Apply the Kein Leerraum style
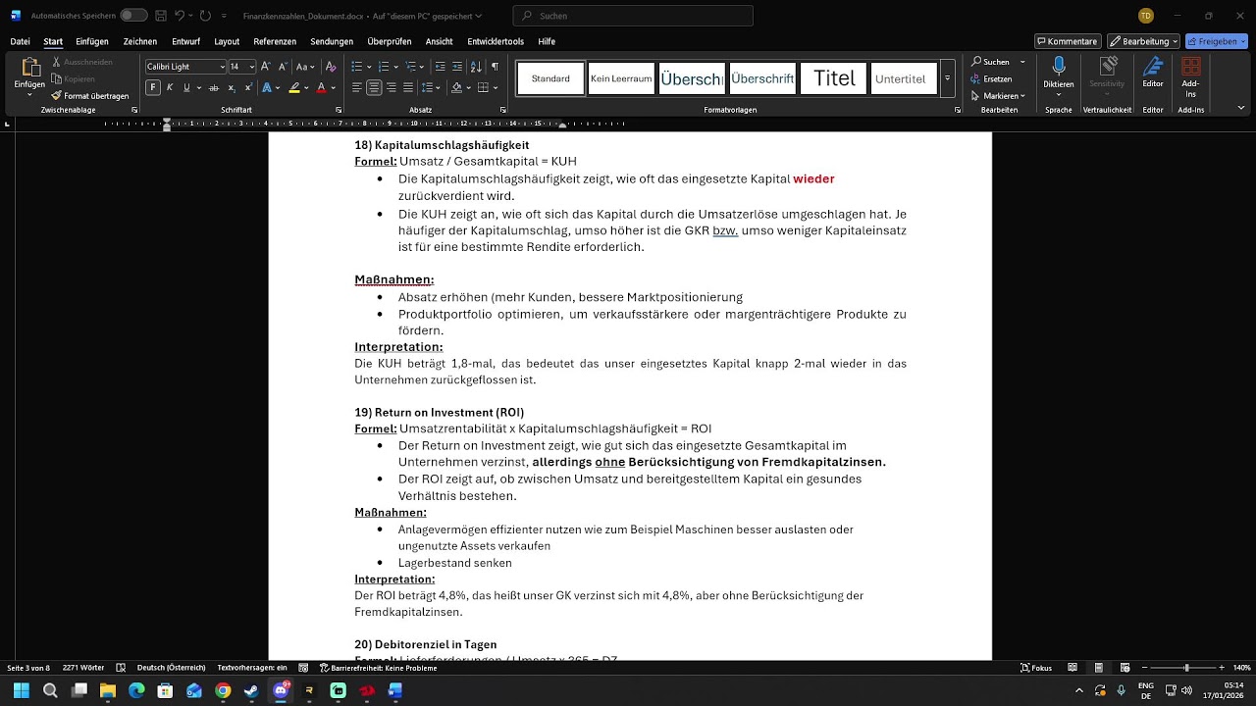The width and height of the screenshot is (1256, 706). click(621, 78)
